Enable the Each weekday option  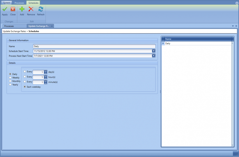click(x=25, y=87)
